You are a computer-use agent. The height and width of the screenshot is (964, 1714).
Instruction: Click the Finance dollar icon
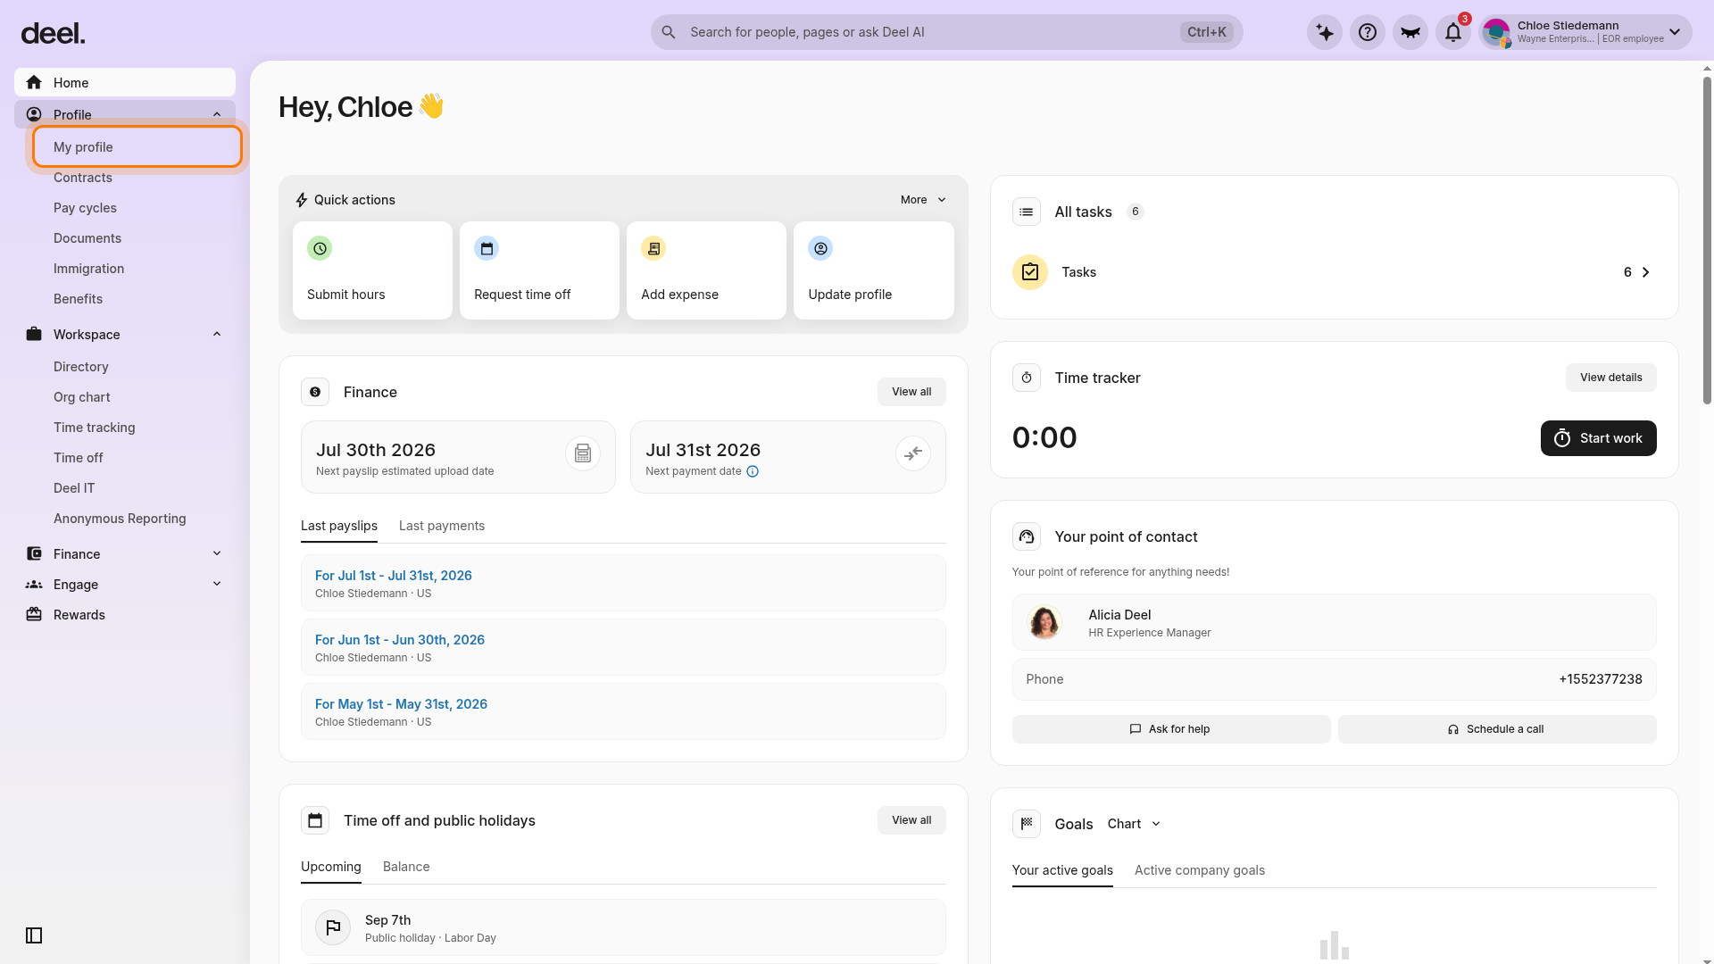(315, 392)
